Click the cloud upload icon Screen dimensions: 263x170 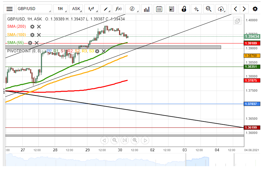point(221,9)
